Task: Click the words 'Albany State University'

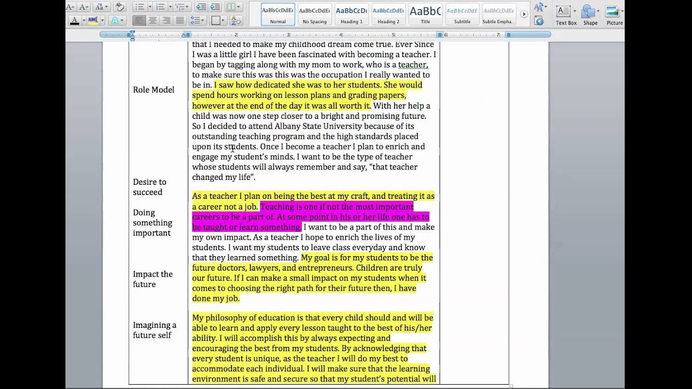Action: tap(318, 126)
